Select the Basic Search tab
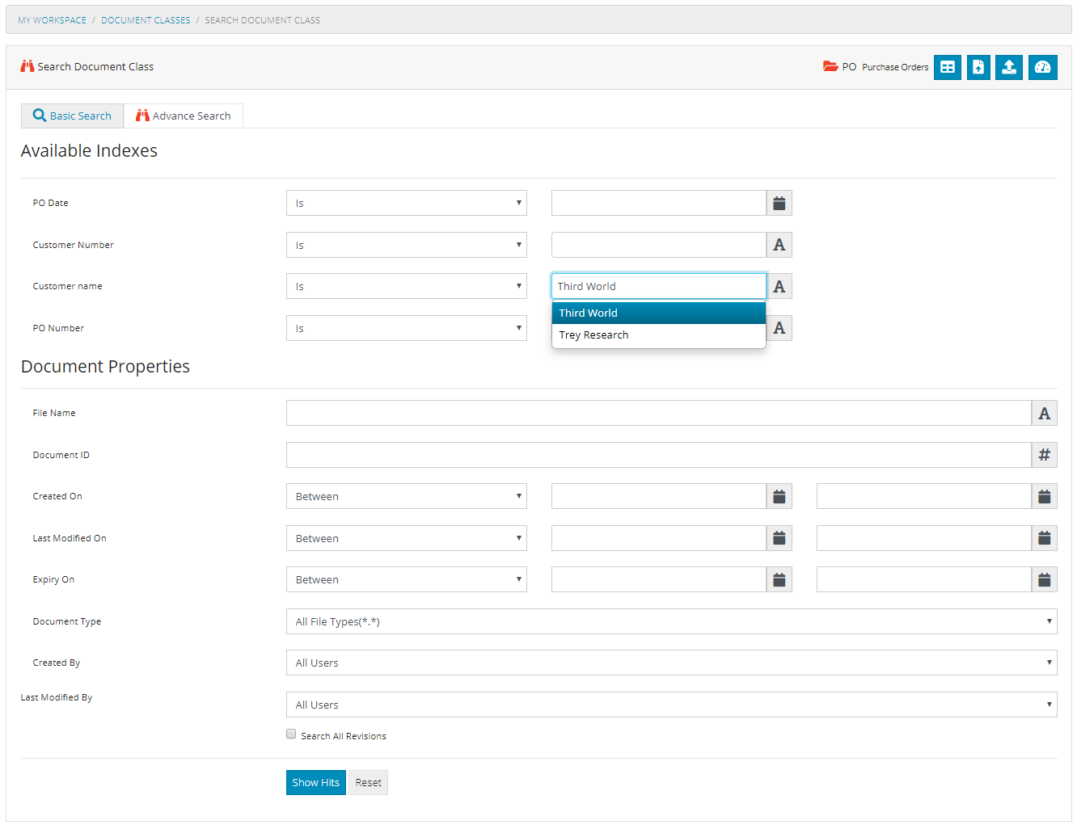 (x=72, y=116)
